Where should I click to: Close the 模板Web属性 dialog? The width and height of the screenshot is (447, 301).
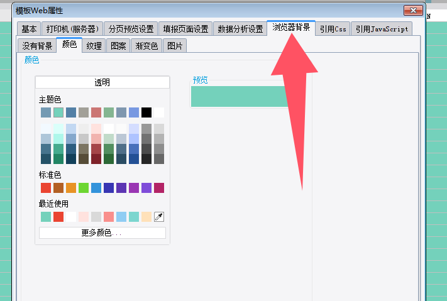tap(413, 11)
